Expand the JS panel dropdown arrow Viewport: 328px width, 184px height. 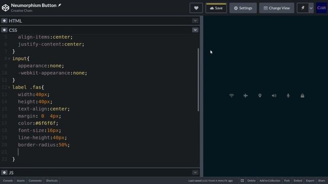tap(195, 173)
